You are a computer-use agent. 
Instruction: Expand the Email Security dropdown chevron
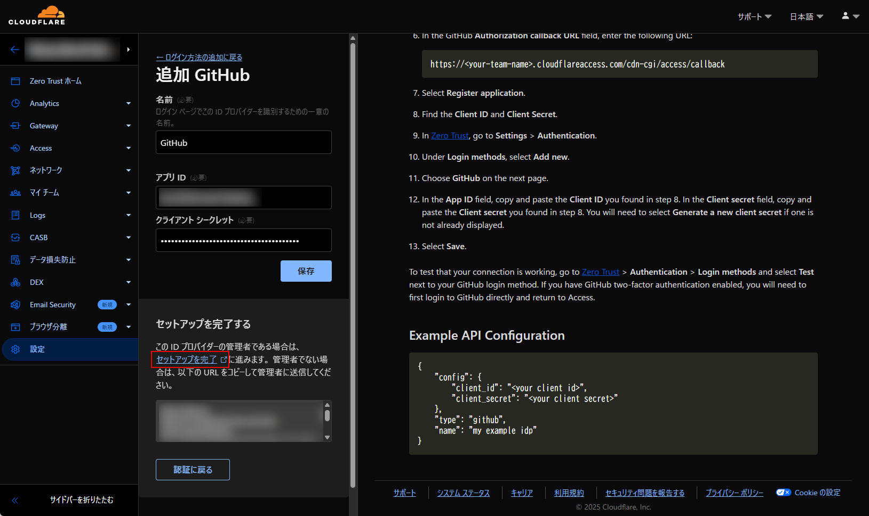click(129, 305)
